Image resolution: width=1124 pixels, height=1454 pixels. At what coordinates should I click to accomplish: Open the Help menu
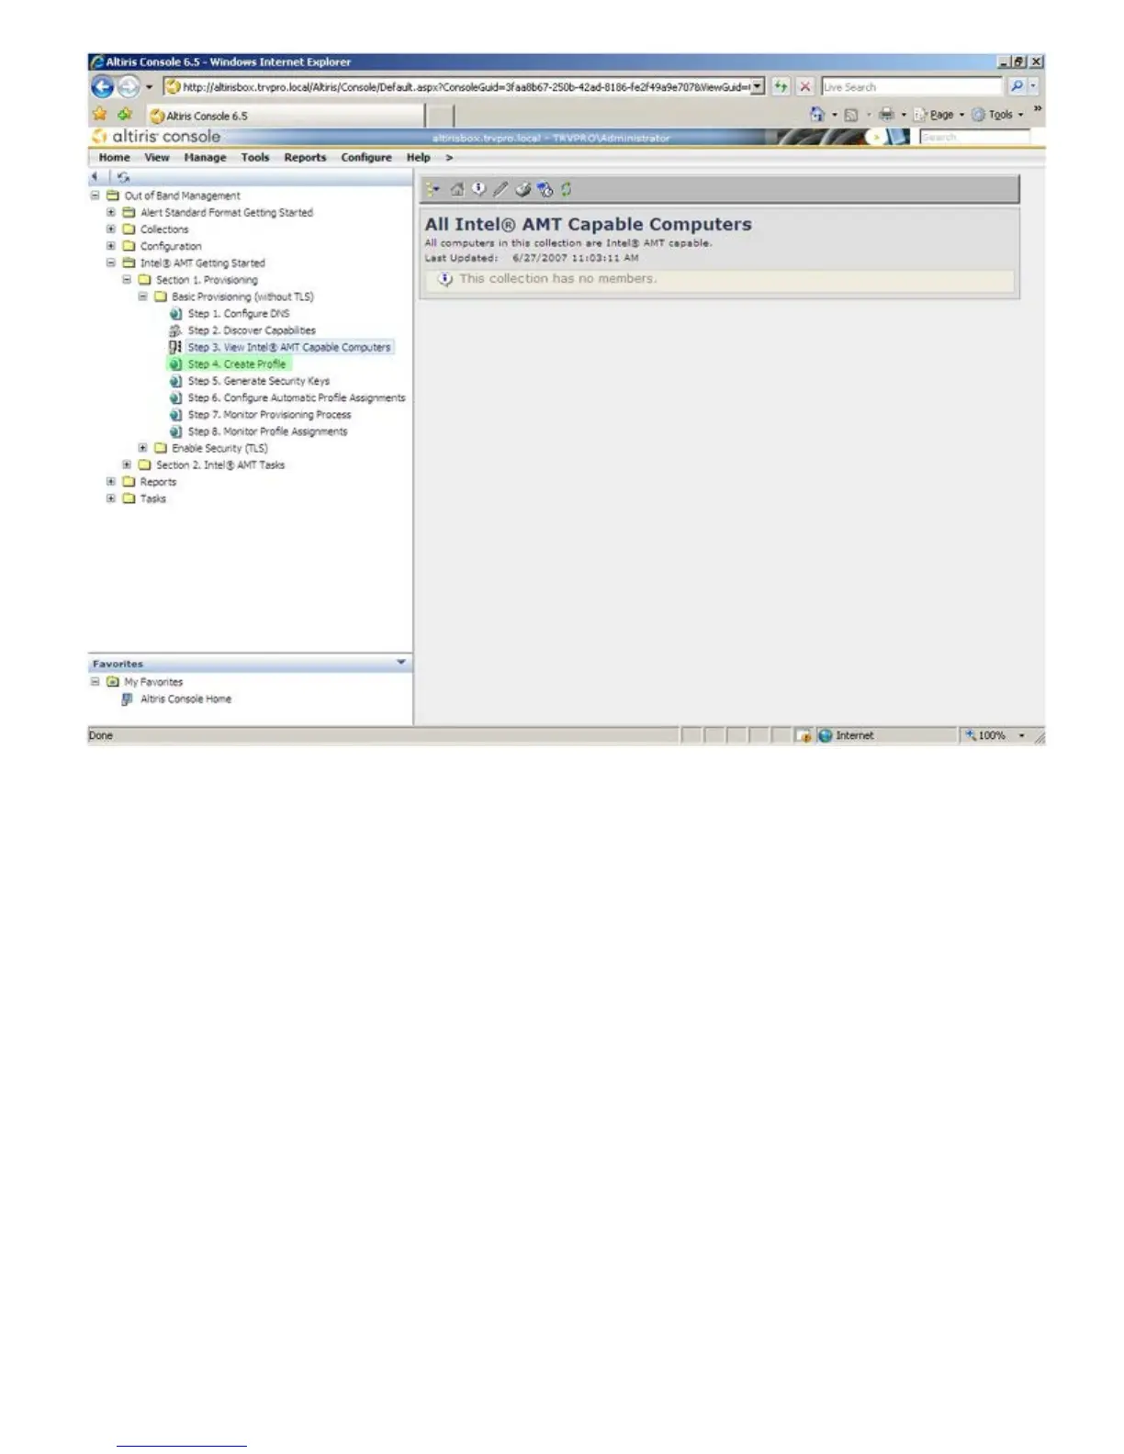point(419,158)
